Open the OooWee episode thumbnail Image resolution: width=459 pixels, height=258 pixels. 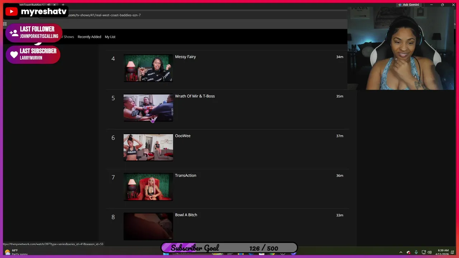click(148, 147)
